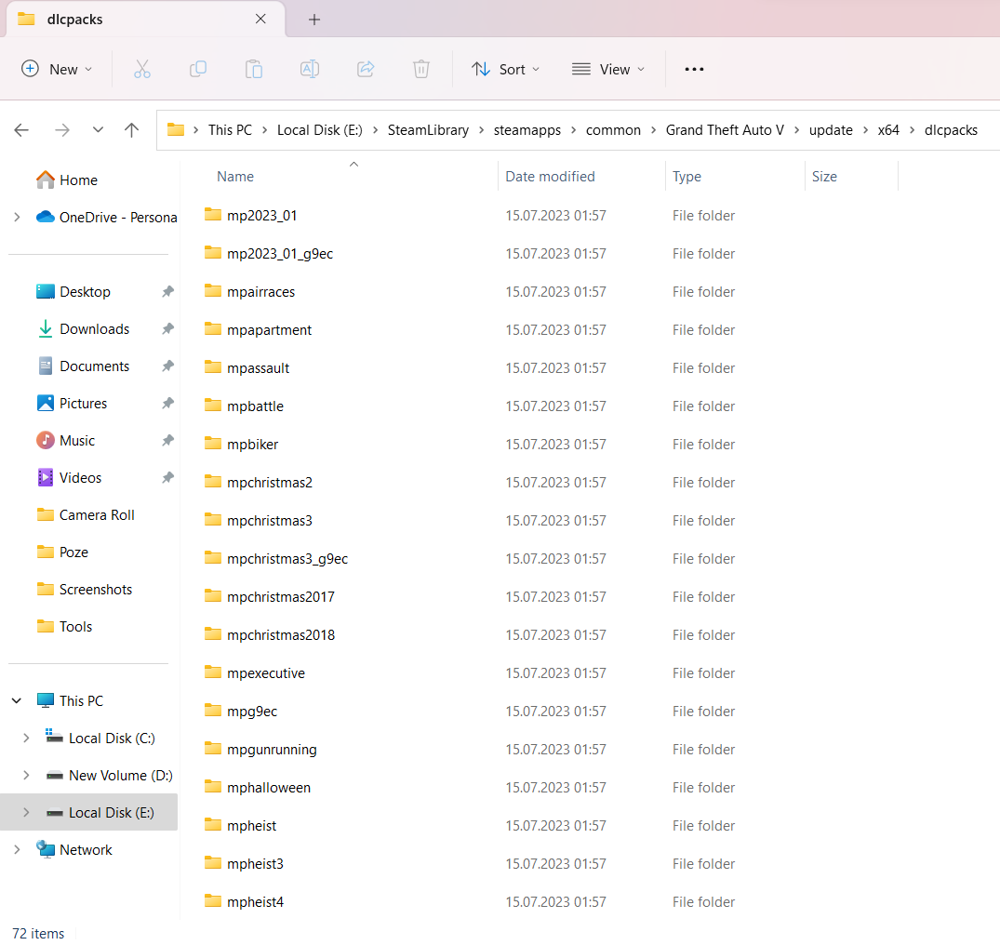1000x945 pixels.
Task: Close the dlcpacks tab
Action: [260, 19]
